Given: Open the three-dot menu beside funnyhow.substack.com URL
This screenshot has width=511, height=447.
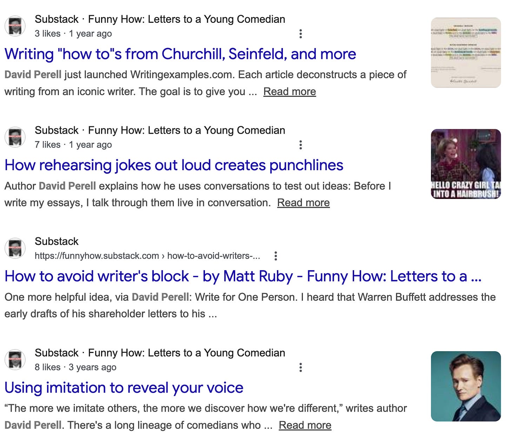Looking at the screenshot, I should click(x=276, y=256).
